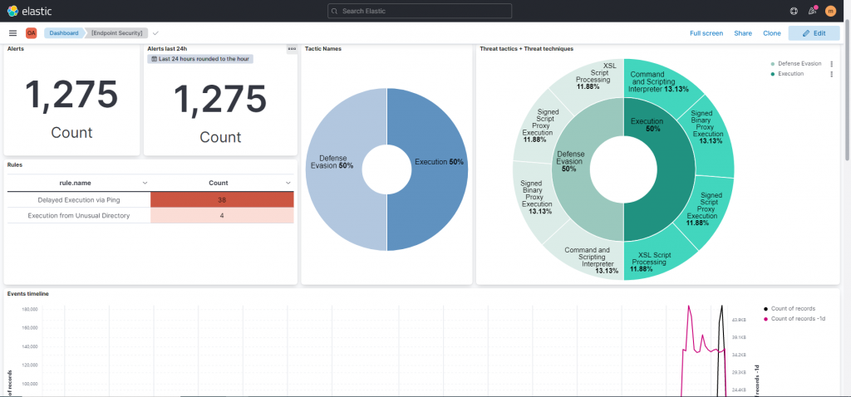Screen dimensions: 851x397
Task: Click the Share menu item
Action: click(743, 33)
